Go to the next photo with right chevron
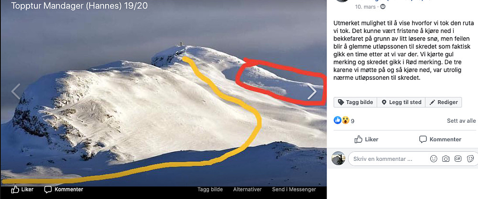The width and height of the screenshot is (478, 199). click(x=312, y=92)
